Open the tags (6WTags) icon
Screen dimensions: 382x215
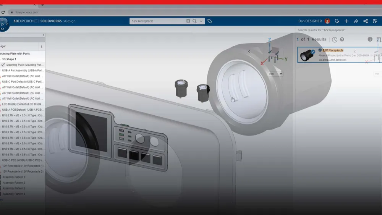coord(210,21)
